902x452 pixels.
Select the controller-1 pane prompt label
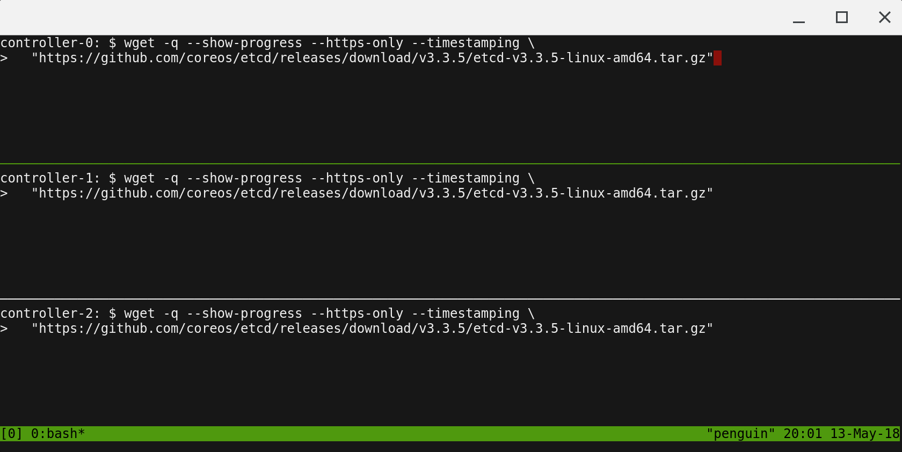[x=50, y=178]
